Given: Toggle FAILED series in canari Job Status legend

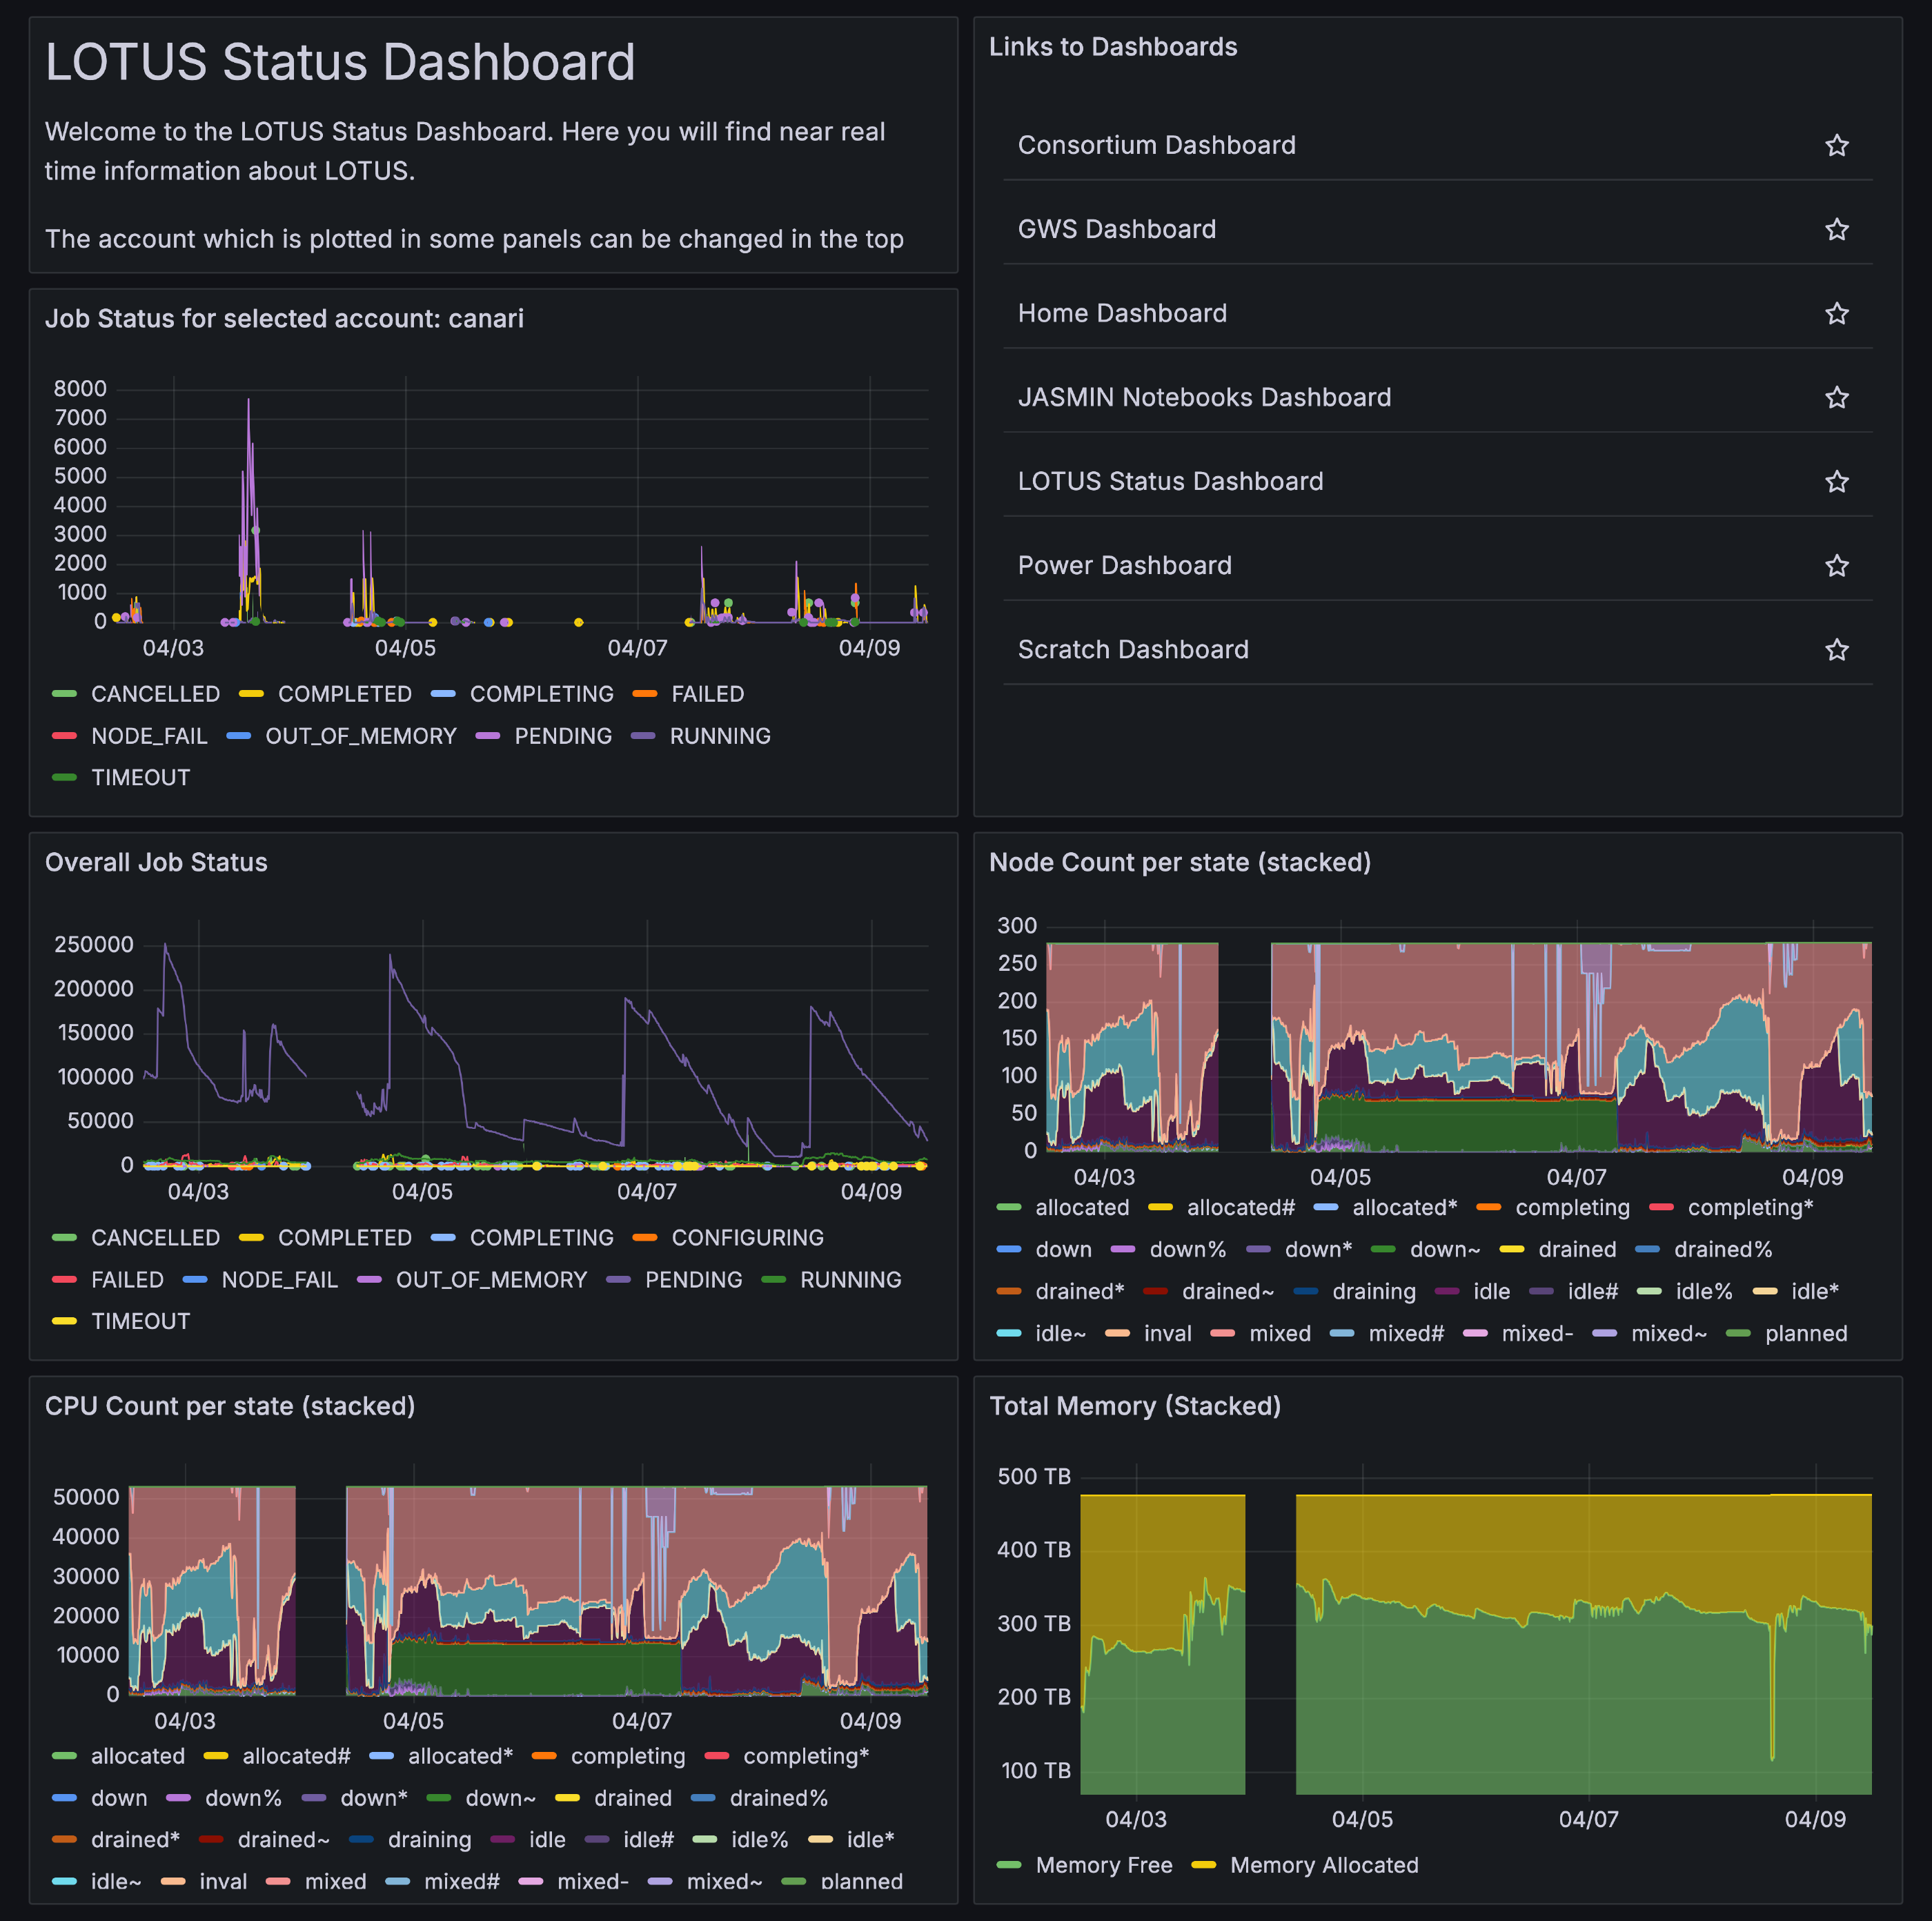Looking at the screenshot, I should 707,694.
